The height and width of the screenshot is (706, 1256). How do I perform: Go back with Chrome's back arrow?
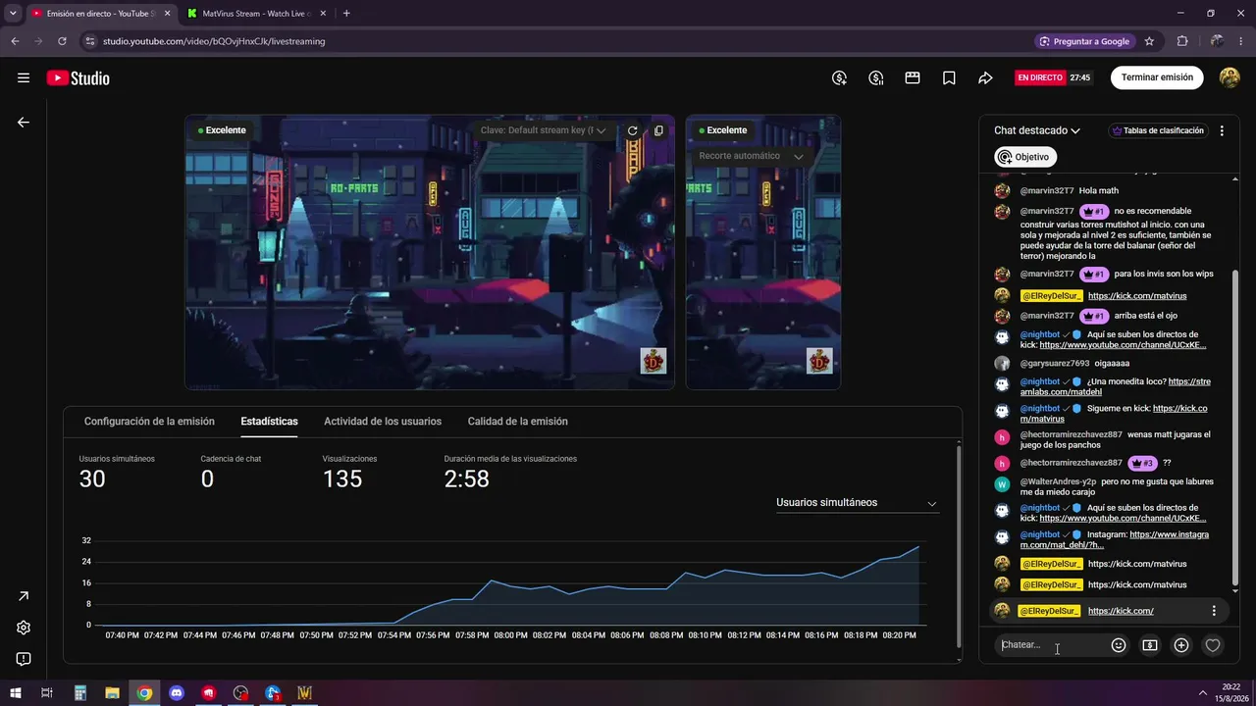click(x=15, y=41)
